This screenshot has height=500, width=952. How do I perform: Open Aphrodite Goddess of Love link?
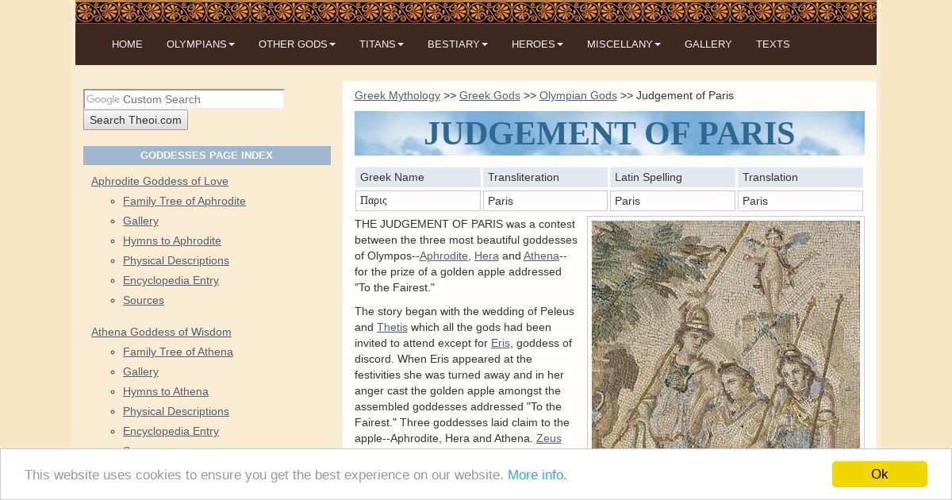(159, 181)
